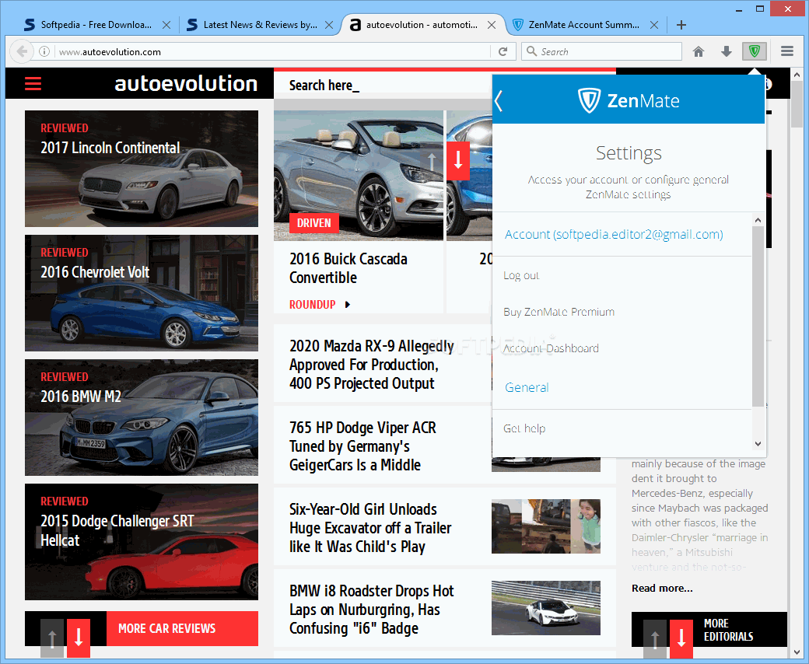This screenshot has height=664, width=809.
Task: Click the Search here field on autoevolution
Action: [382, 85]
